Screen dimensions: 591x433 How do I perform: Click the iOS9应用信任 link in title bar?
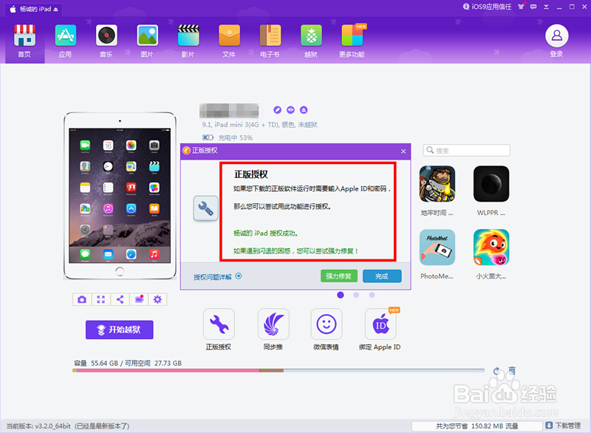click(488, 7)
